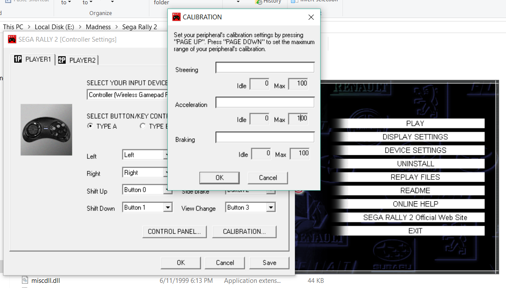Open ONLINE HELP in launcher

pyautogui.click(x=415, y=204)
